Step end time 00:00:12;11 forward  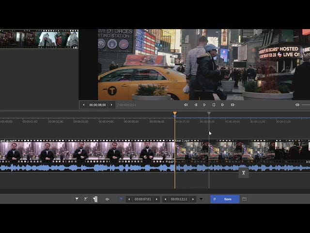tap(193, 199)
